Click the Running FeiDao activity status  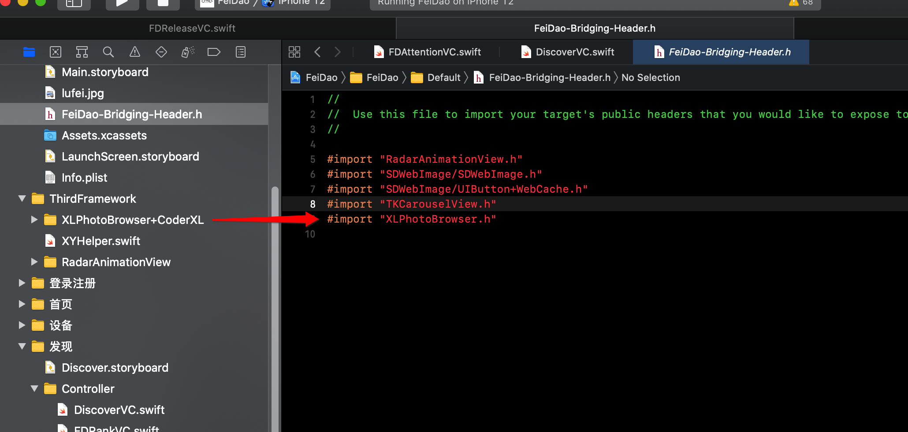click(446, 3)
